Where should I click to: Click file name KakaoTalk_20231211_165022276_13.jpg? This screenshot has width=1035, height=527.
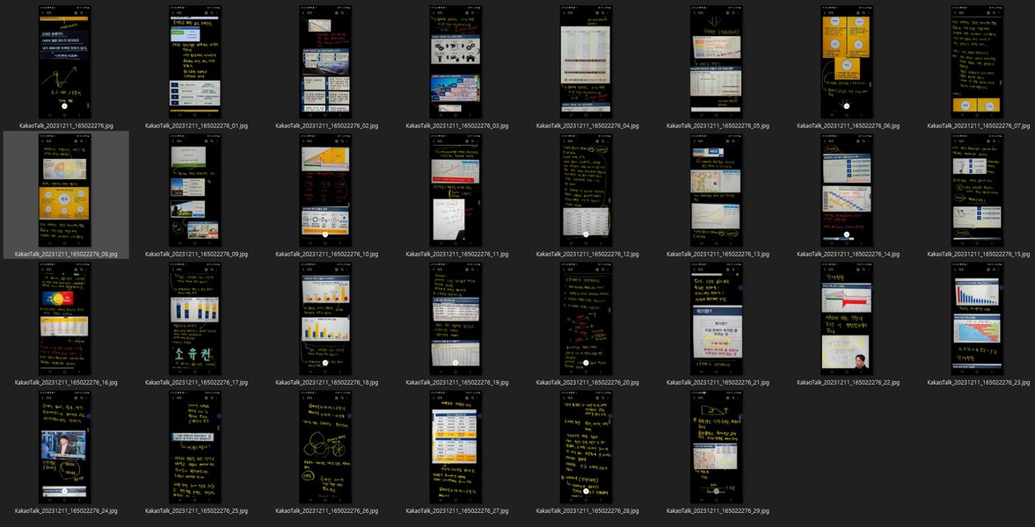pos(718,253)
